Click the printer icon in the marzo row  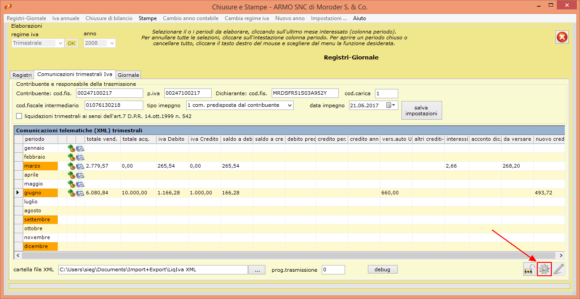click(80, 166)
